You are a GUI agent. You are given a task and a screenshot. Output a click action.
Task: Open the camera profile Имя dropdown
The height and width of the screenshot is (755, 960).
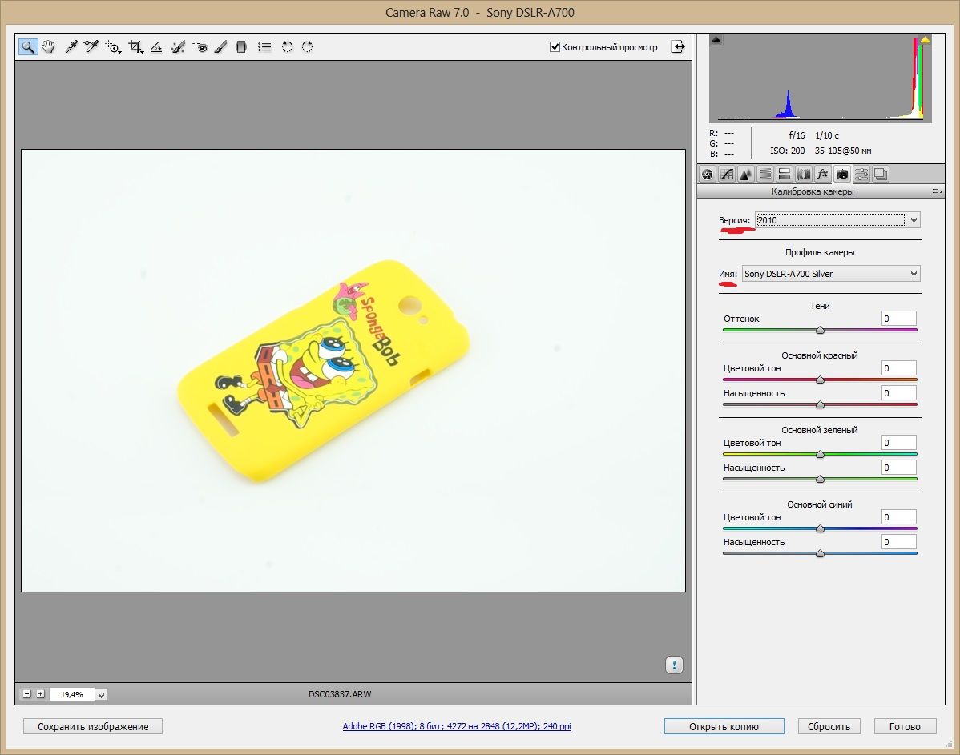point(831,274)
